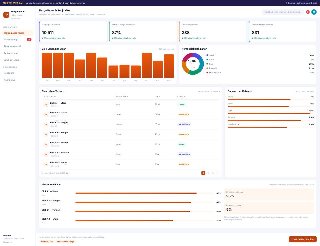Open Pesanan pembeli menu item
Viewport: 320px width, 246px height.
point(18,46)
